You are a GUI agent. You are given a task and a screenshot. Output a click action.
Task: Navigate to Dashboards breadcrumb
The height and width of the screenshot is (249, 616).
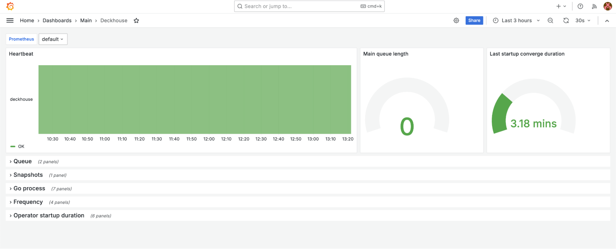click(57, 21)
